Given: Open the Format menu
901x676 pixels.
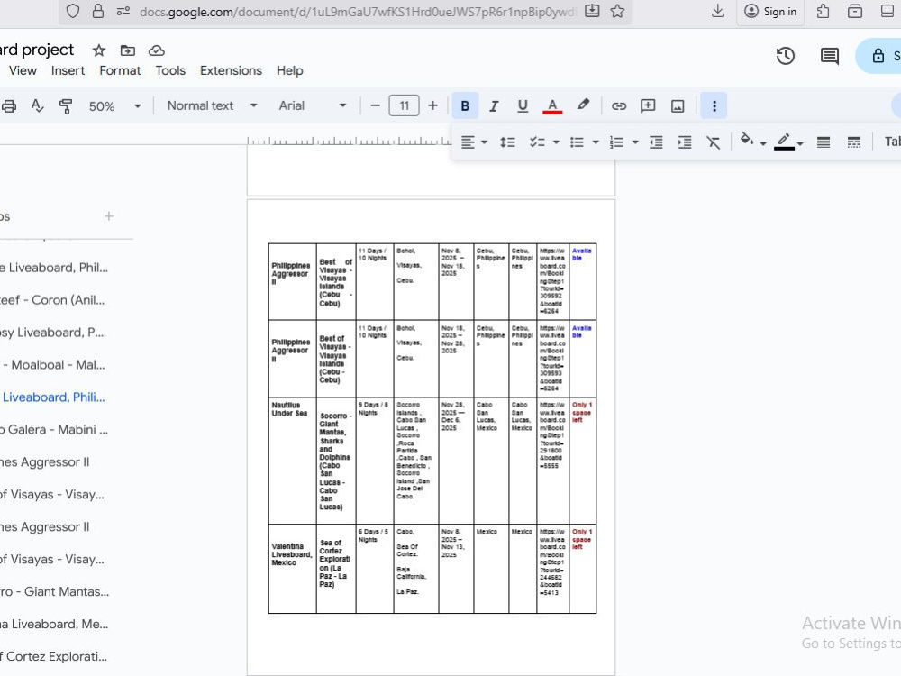Looking at the screenshot, I should [120, 70].
